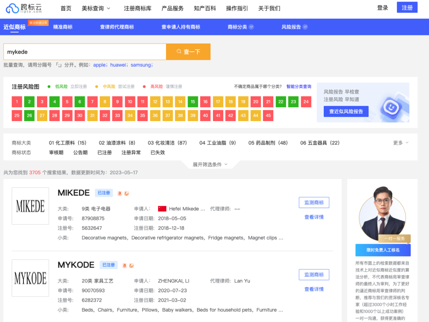429x322 pixels.
Task: Expand the 展开筛选条件 filter panel
Action: tap(209, 164)
